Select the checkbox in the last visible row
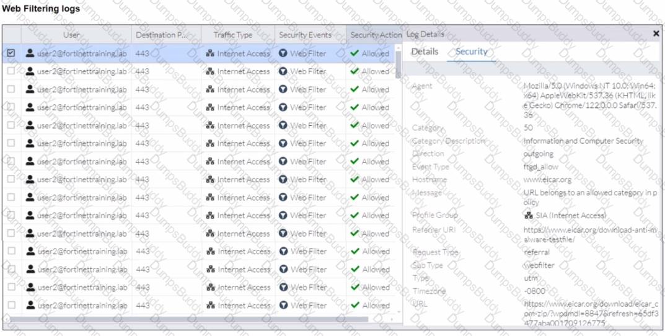 click(11, 305)
